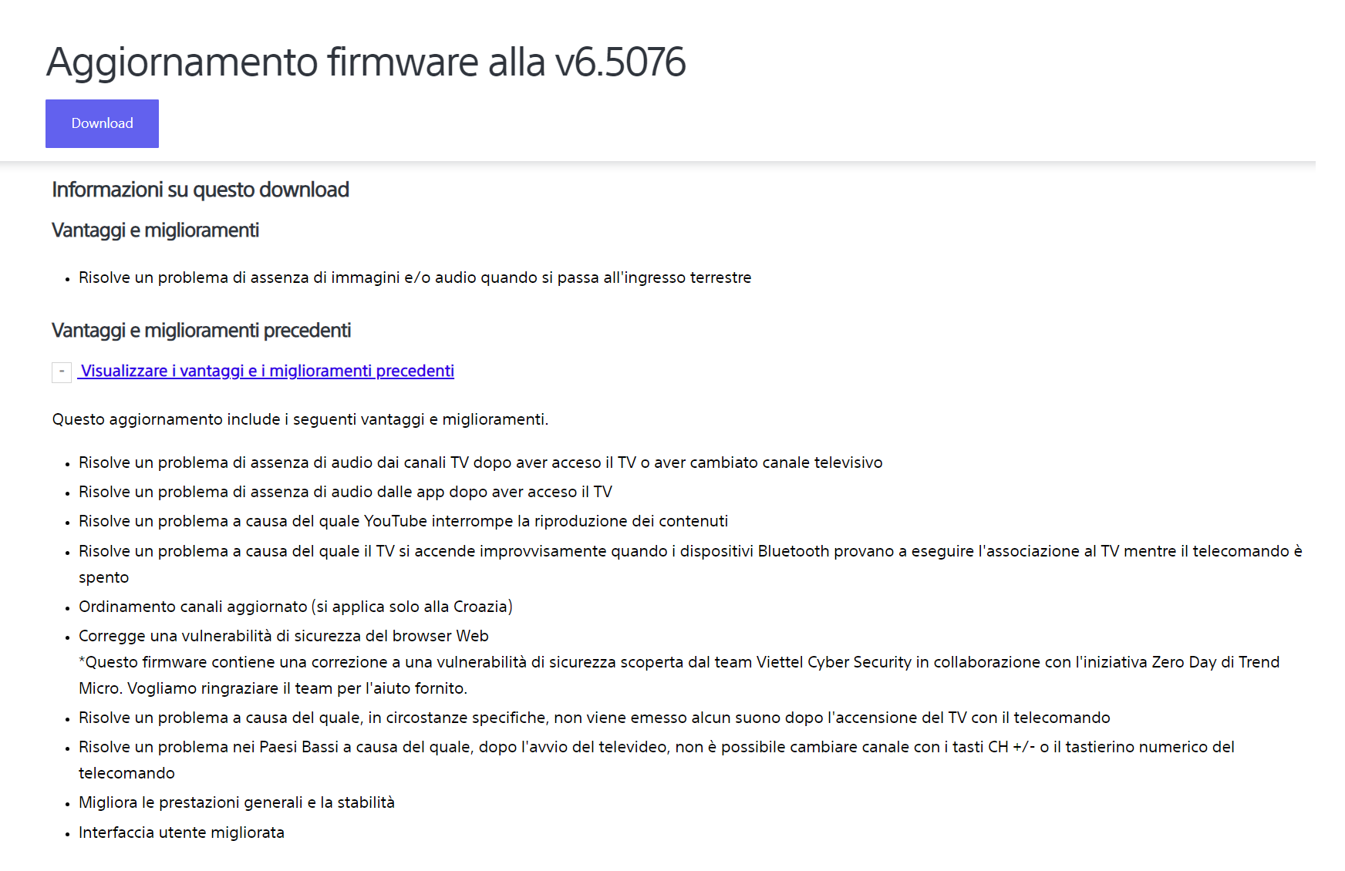Screen dimensions: 1345x871
Task: Click bullet about no sound after remote power-on
Action: 594,718
